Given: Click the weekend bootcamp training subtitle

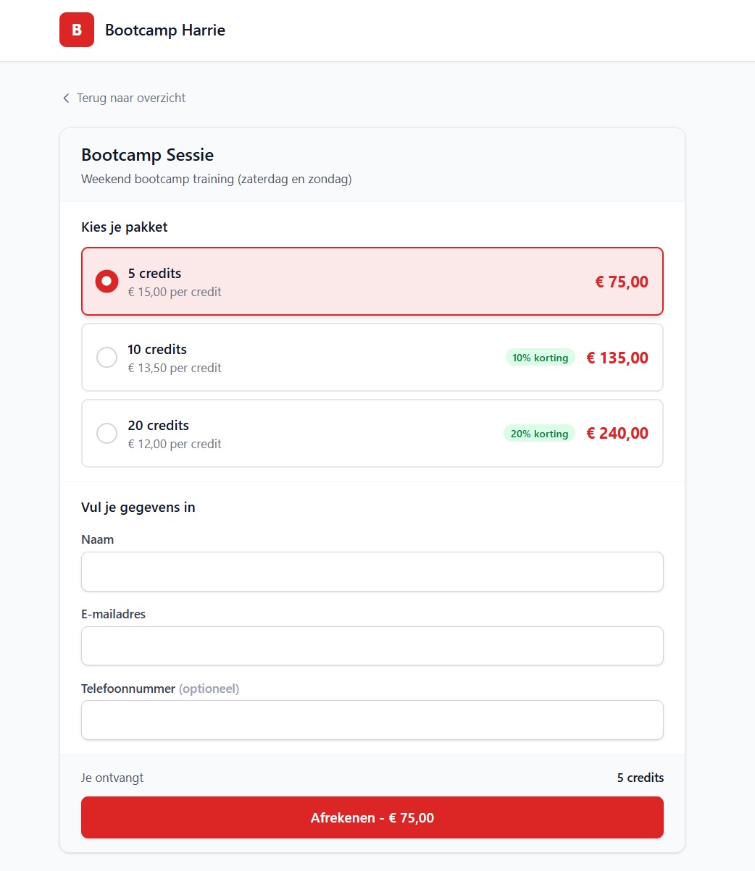Looking at the screenshot, I should click(215, 179).
